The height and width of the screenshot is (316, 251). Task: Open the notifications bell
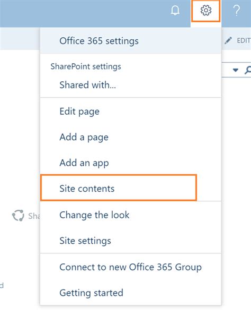(175, 10)
